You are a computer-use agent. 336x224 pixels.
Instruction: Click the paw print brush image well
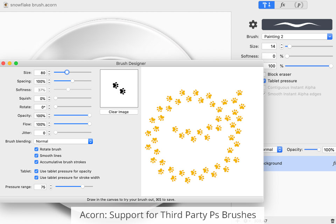[x=119, y=88]
